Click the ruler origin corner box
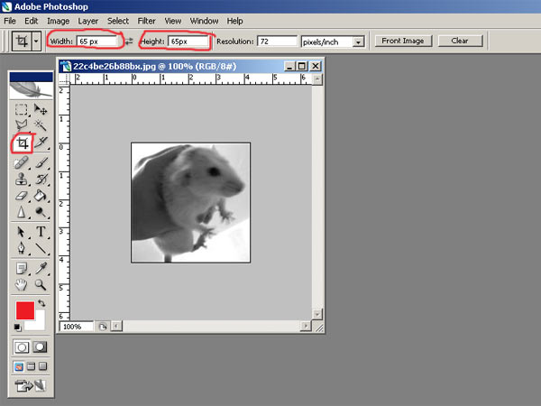Image resolution: width=541 pixels, height=406 pixels. pos(65,79)
